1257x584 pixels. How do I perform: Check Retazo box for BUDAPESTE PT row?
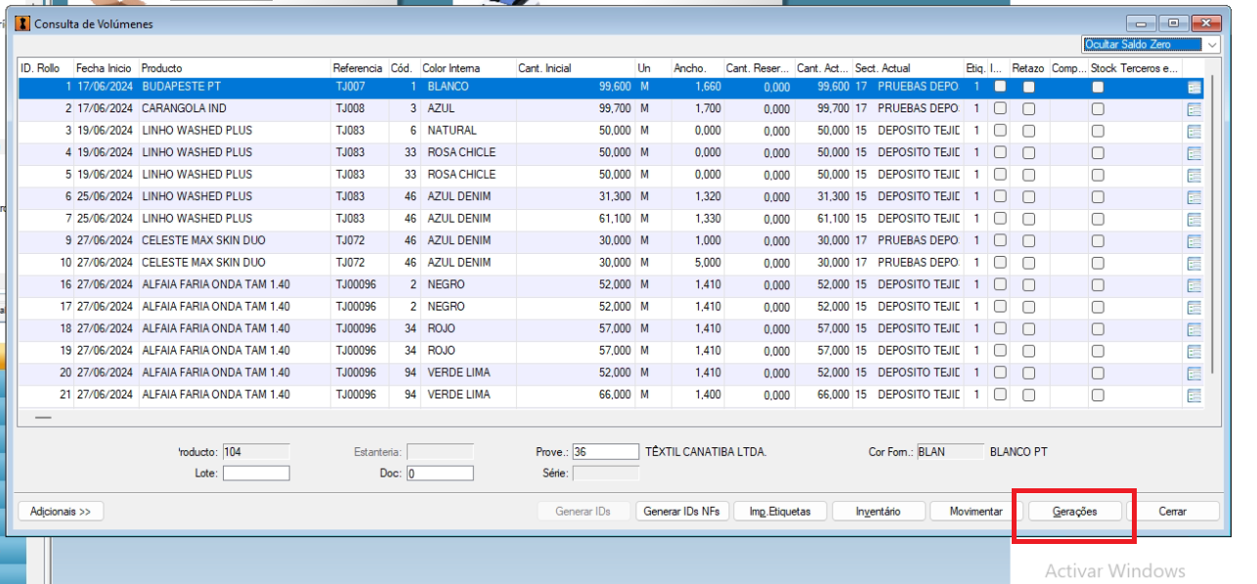pyautogui.click(x=1028, y=87)
